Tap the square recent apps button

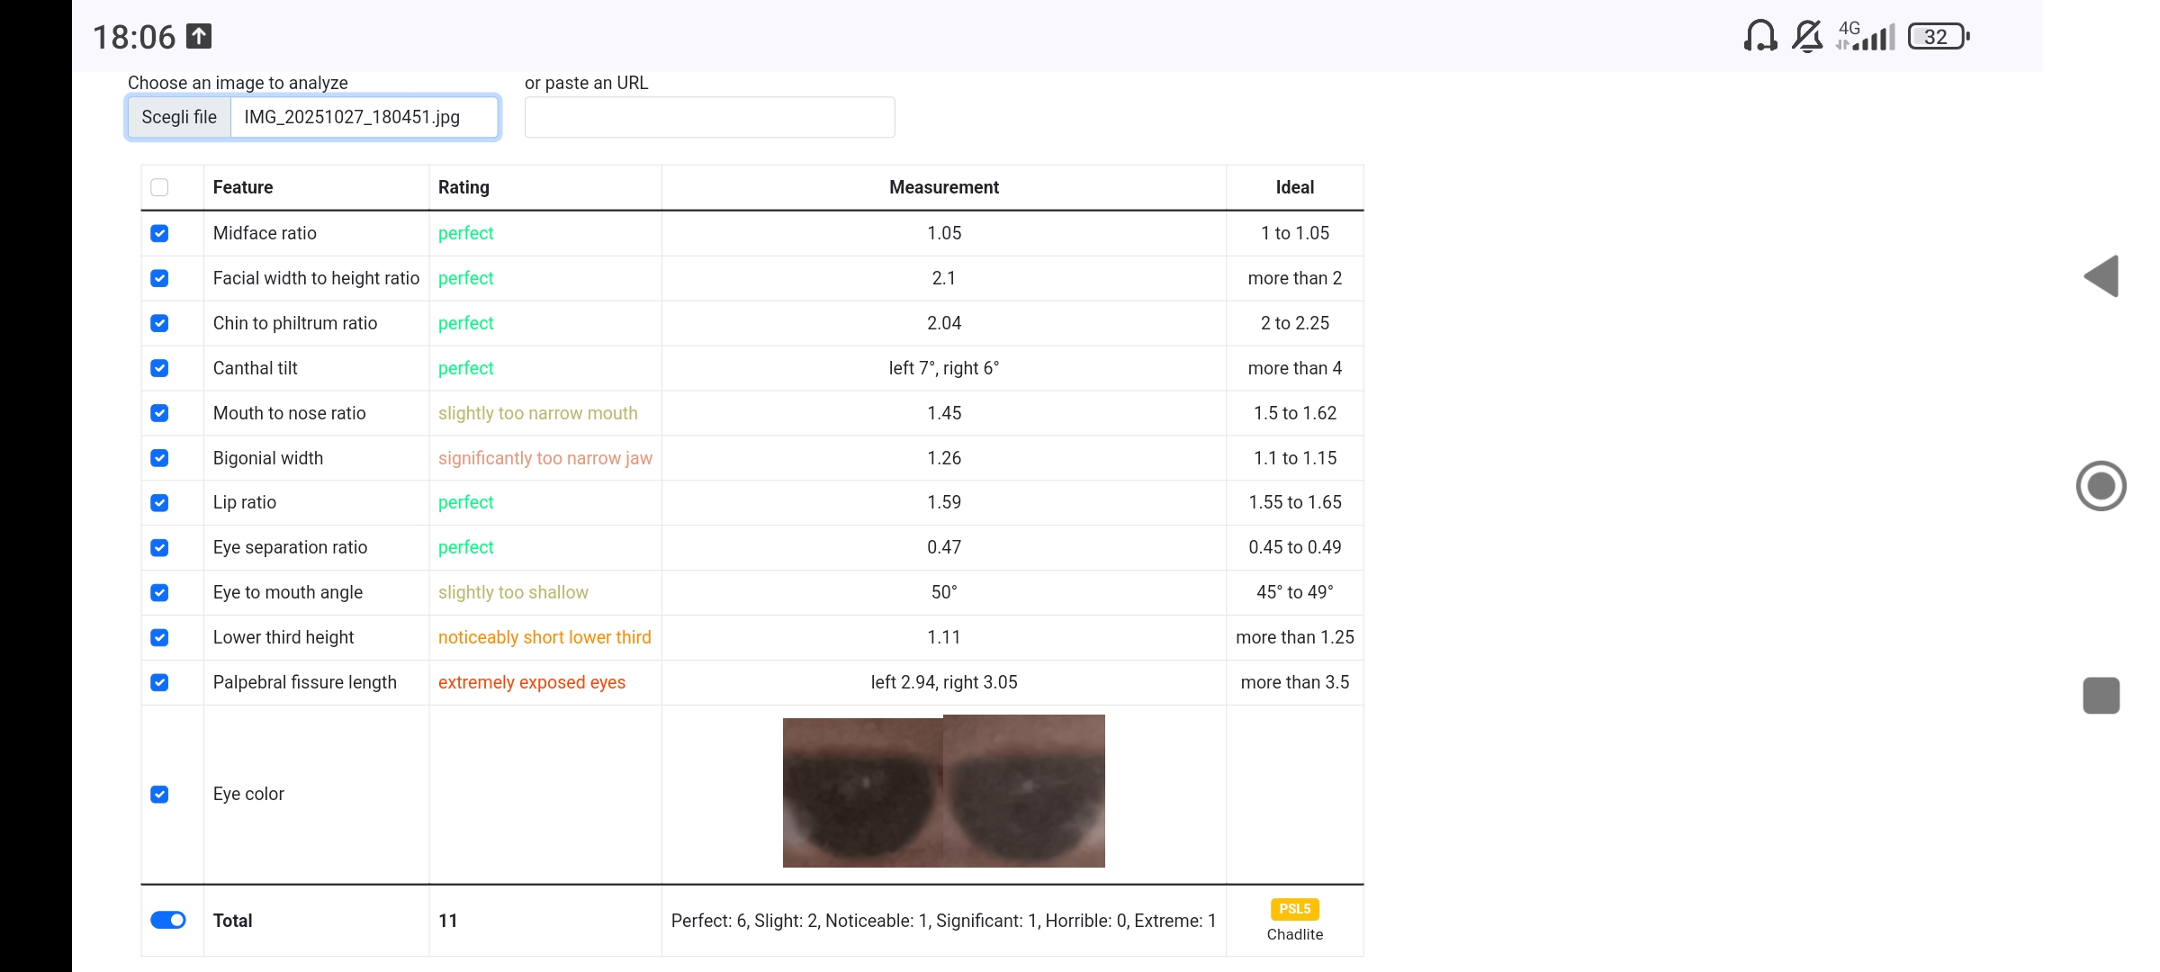coord(2101,696)
